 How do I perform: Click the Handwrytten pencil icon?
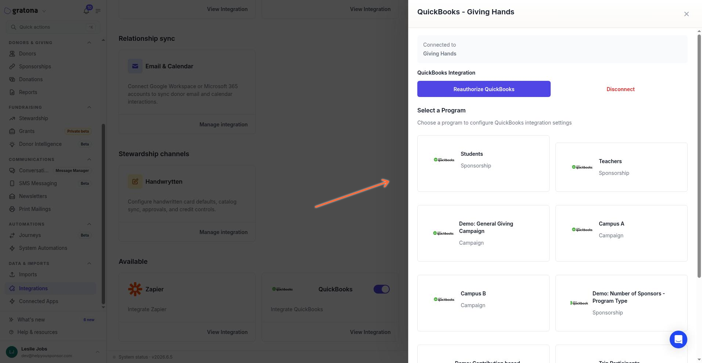135,181
